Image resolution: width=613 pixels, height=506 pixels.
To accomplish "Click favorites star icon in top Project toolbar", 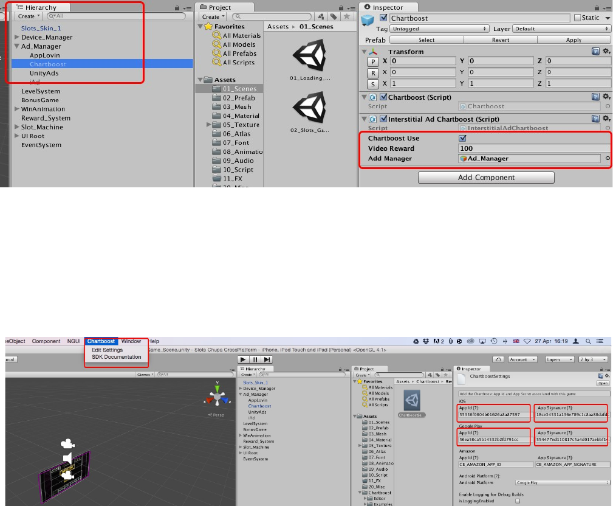I will click(346, 16).
